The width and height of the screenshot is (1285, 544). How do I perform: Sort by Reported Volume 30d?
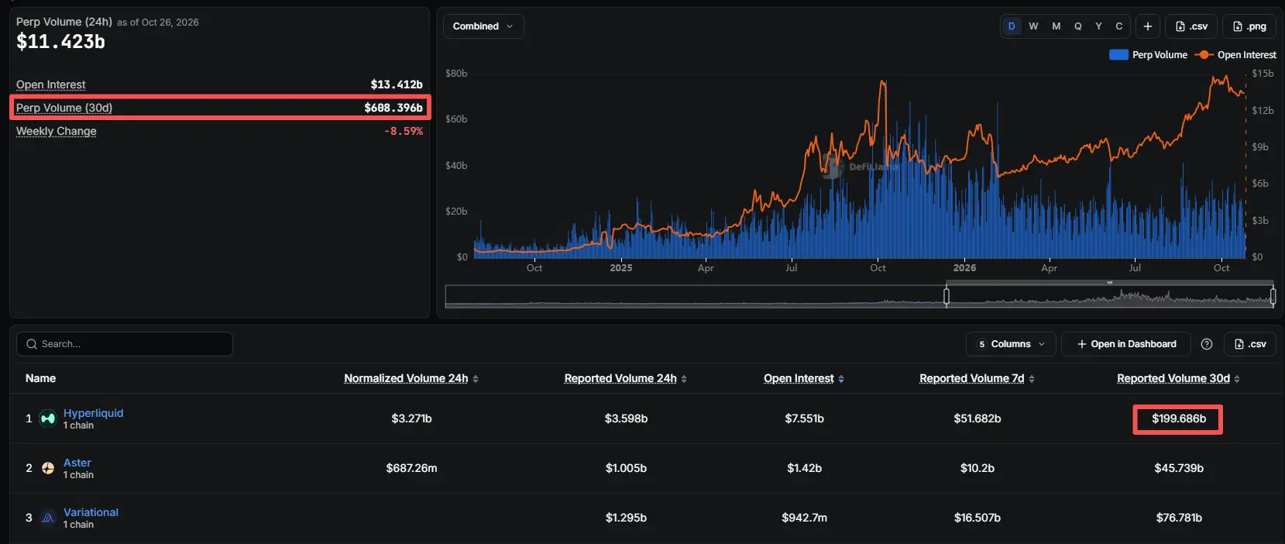1178,378
